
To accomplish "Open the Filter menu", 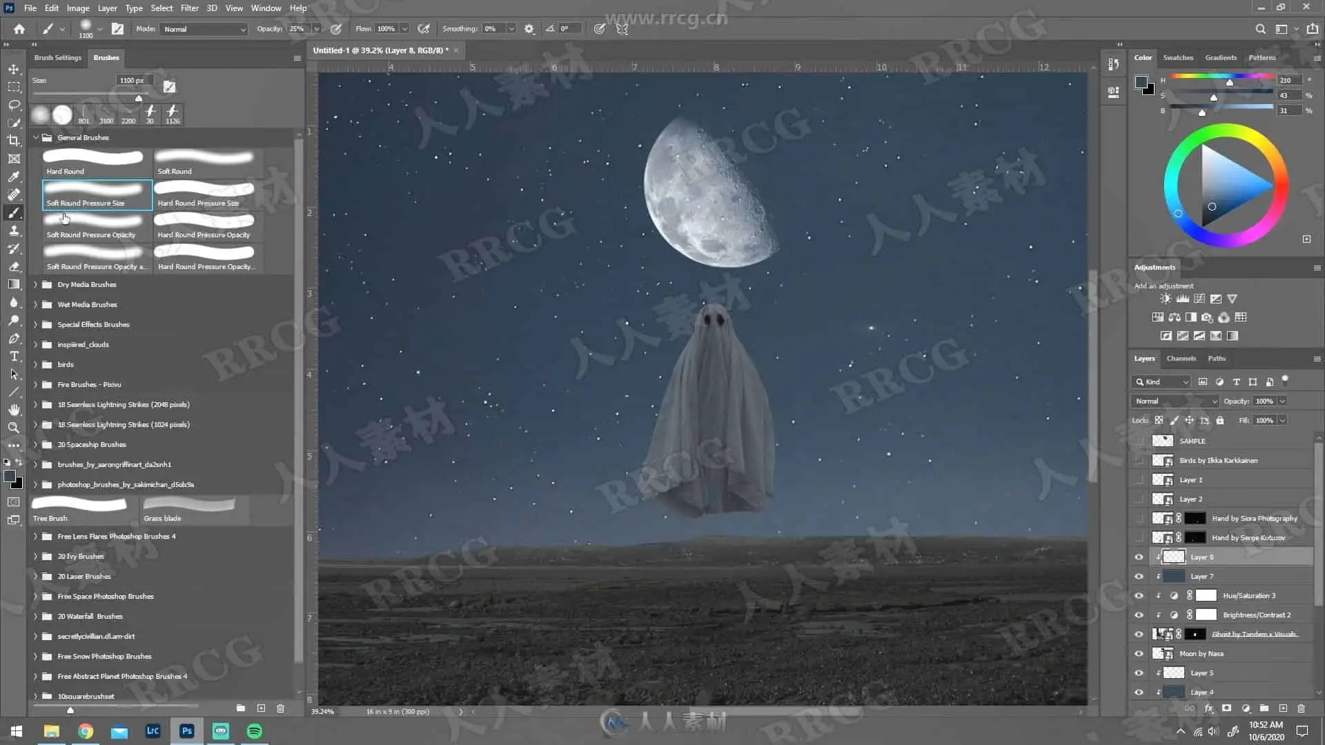I will pyautogui.click(x=189, y=8).
